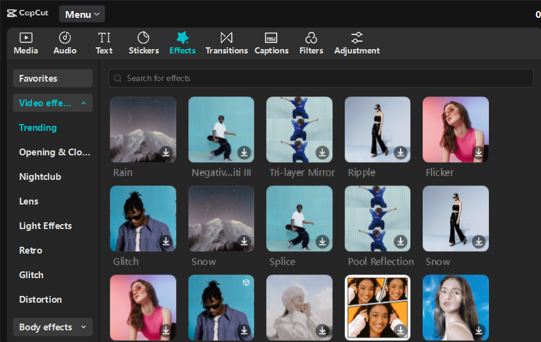This screenshot has height=342, width=541.
Task: Open the Stickers panel icon
Action: click(144, 38)
